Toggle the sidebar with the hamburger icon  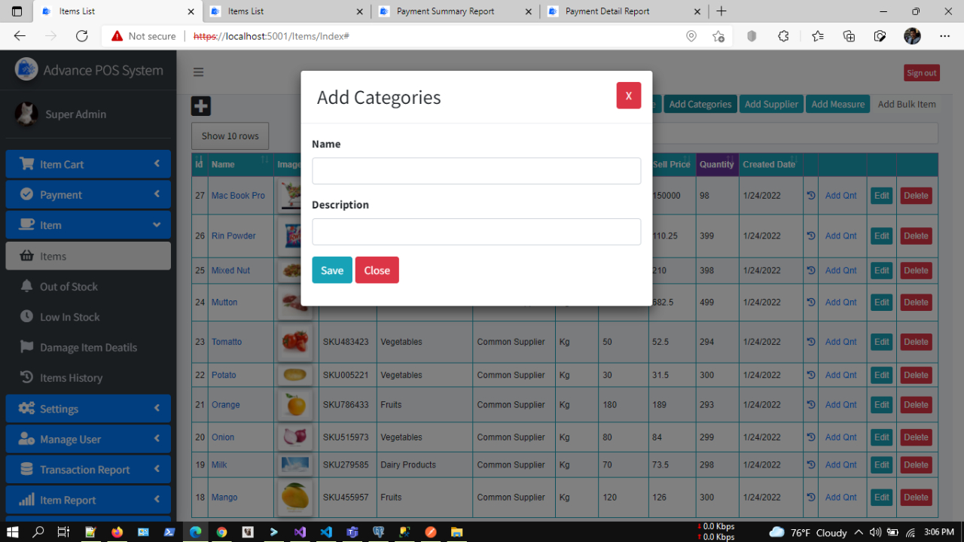coord(198,72)
